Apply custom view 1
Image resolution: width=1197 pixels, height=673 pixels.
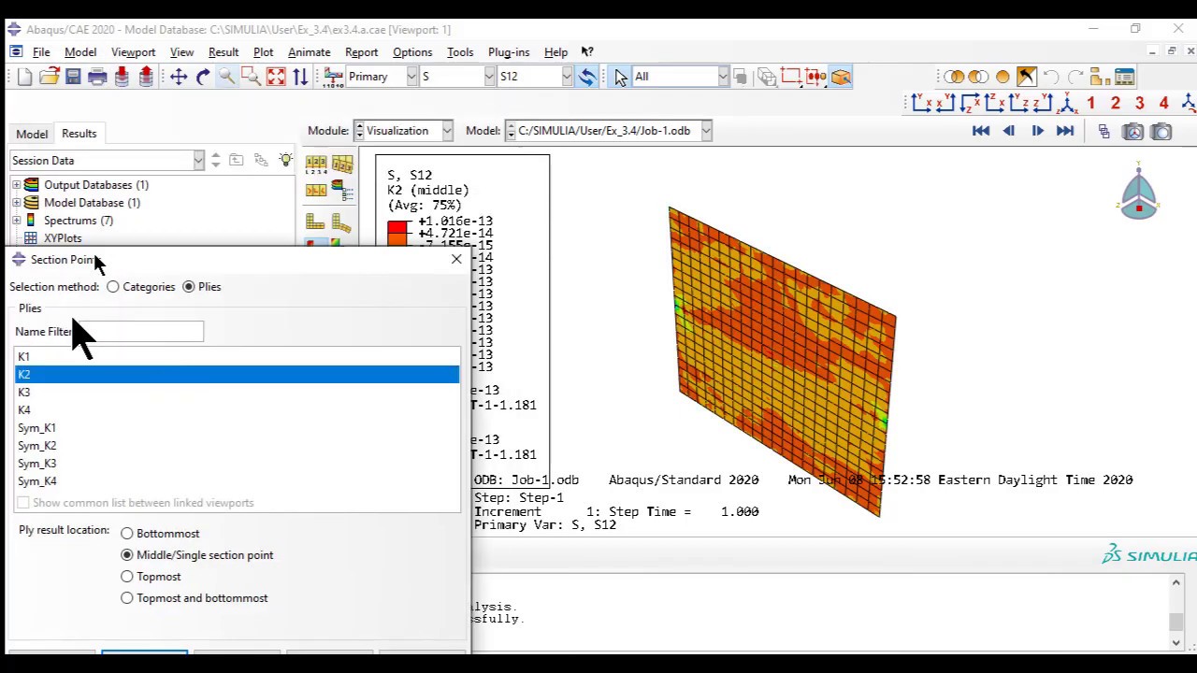point(1091,103)
